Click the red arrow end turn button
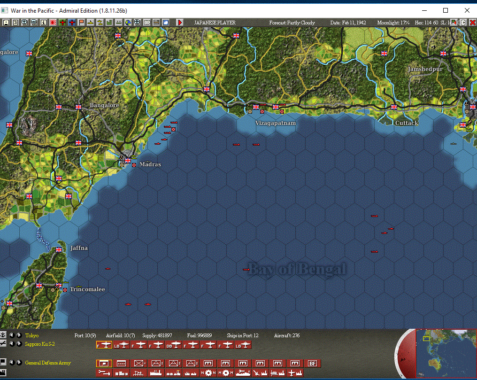 180,22
